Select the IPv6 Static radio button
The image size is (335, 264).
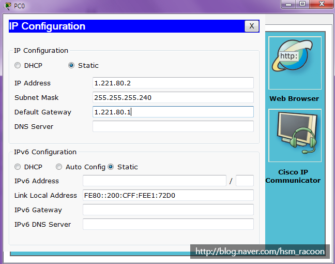(x=111, y=167)
